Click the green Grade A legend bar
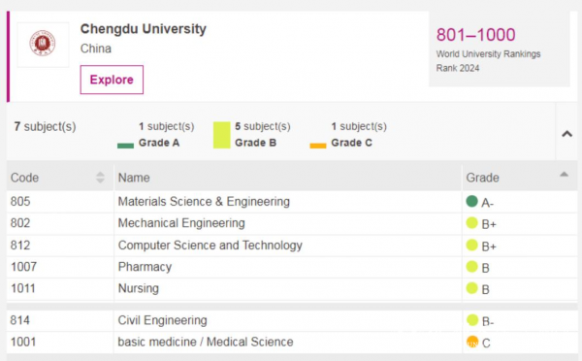This screenshot has width=582, height=361. coord(125,146)
